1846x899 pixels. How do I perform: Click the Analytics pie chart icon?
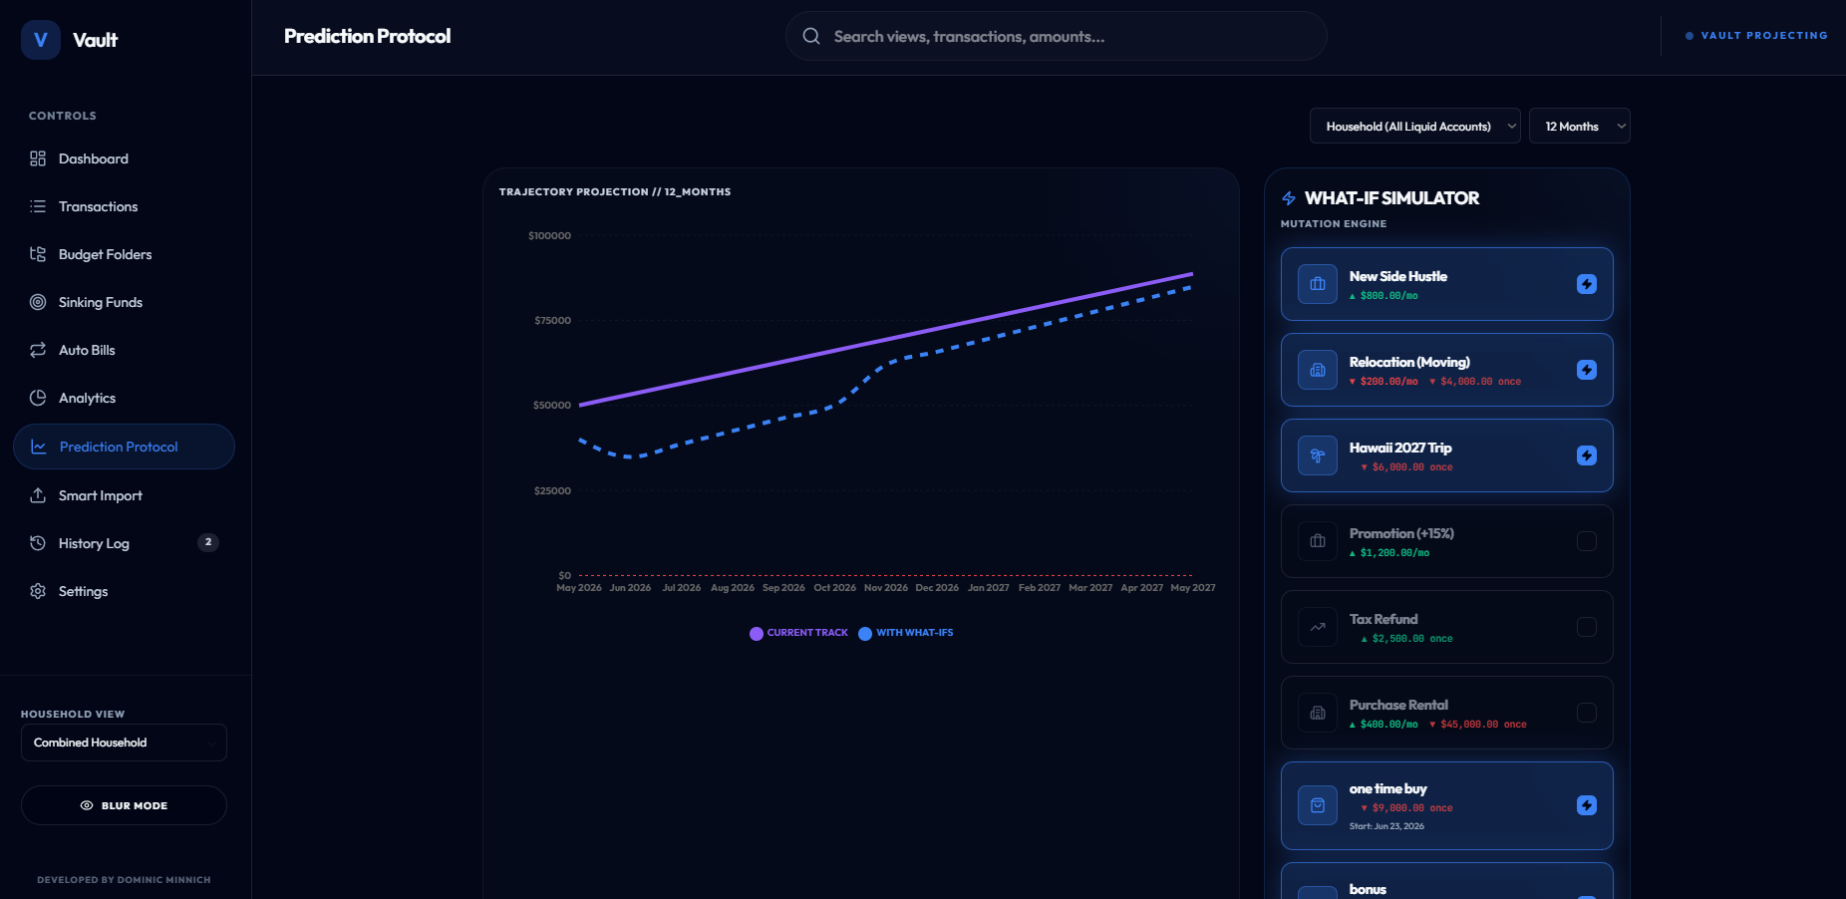(x=38, y=398)
